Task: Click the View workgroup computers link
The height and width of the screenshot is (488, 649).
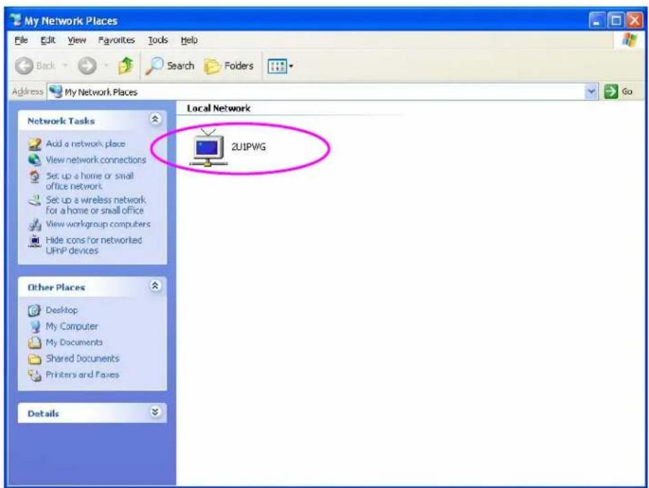Action: coord(98,224)
